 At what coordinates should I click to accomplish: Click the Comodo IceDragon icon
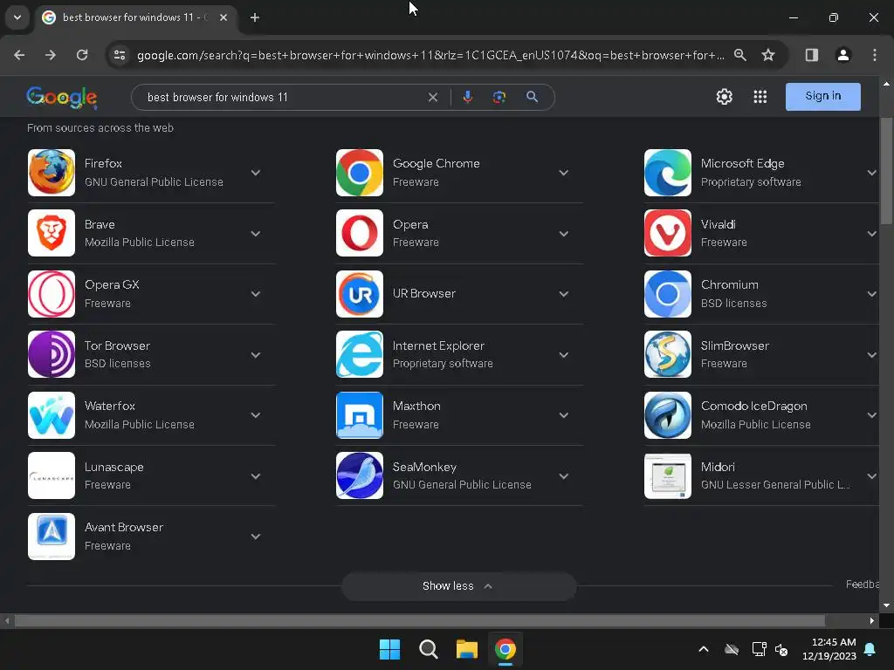[668, 415]
